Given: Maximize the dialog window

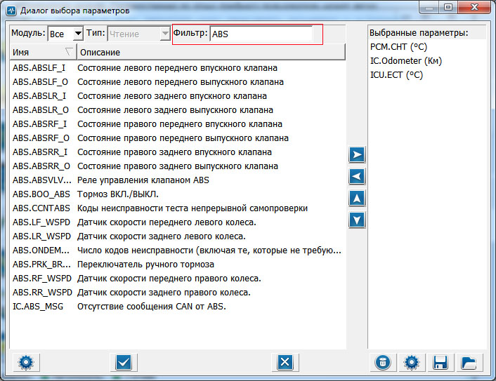Looking at the screenshot, I should tap(448, 7).
